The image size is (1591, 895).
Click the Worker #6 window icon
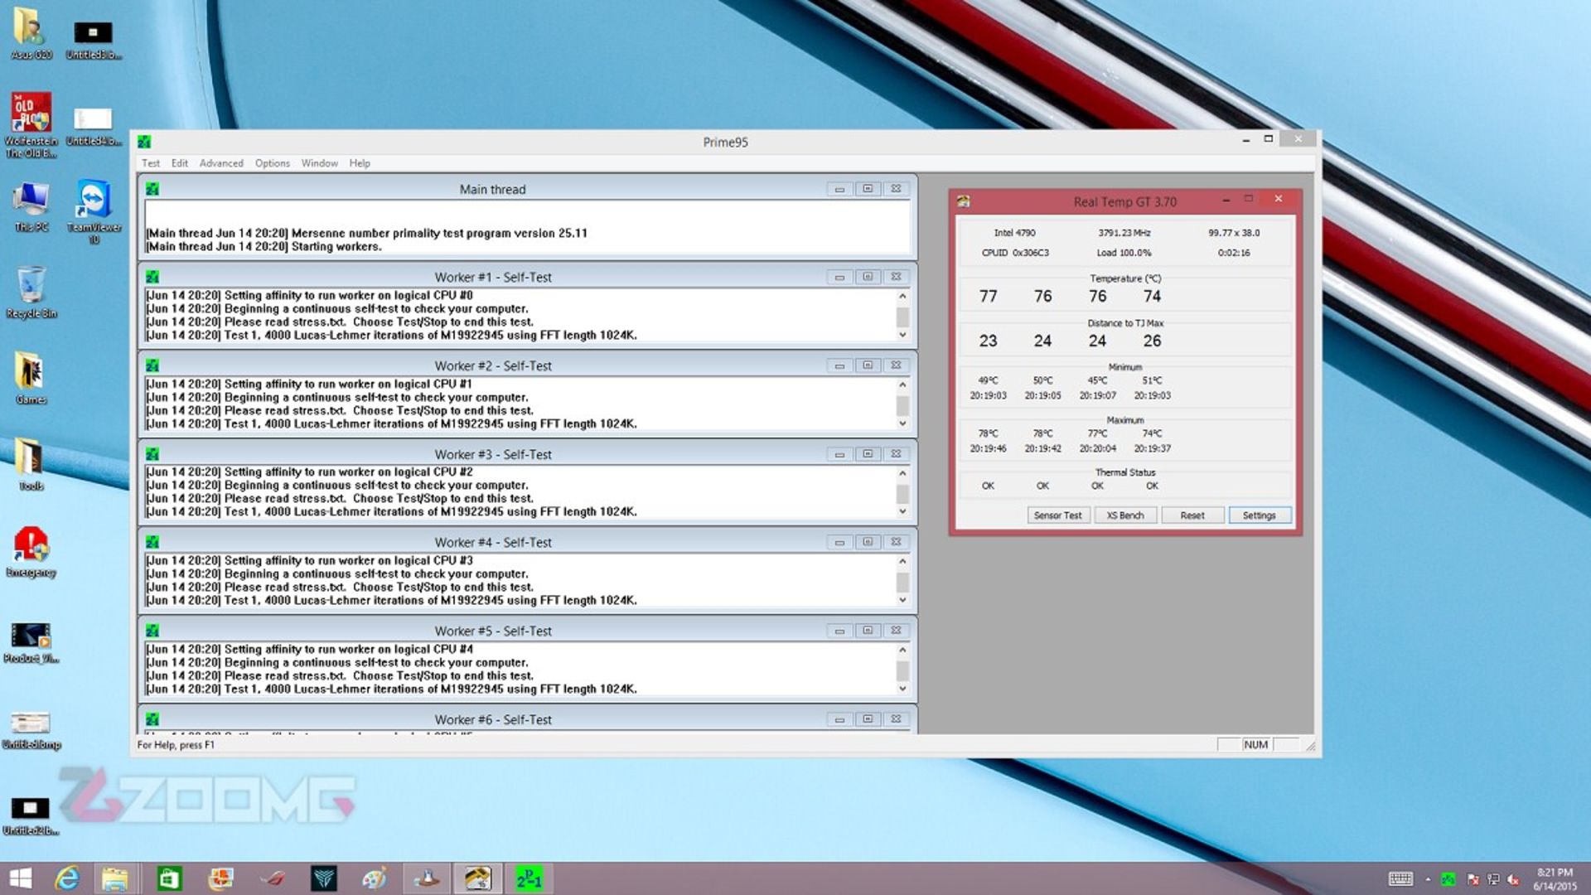(152, 719)
